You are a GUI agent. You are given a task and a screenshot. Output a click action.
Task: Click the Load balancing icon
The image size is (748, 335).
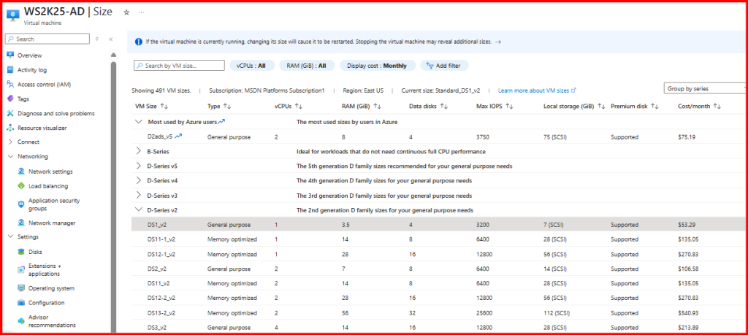point(20,186)
